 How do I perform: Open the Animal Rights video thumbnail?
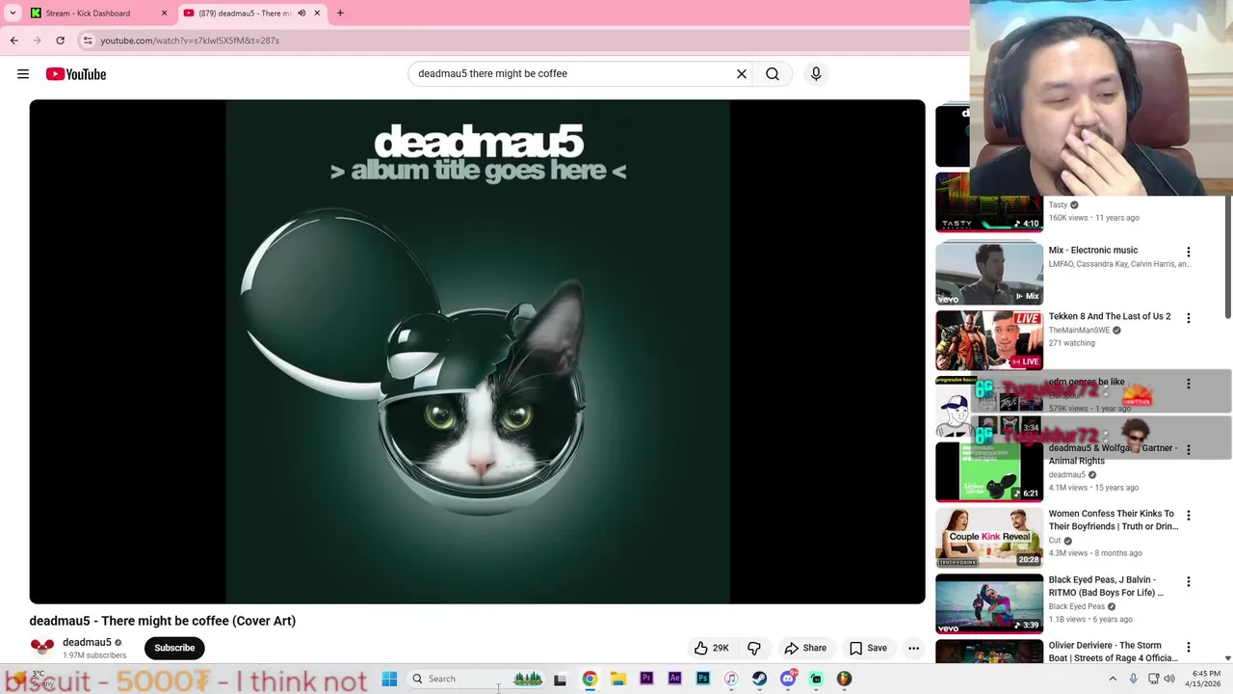tap(989, 472)
